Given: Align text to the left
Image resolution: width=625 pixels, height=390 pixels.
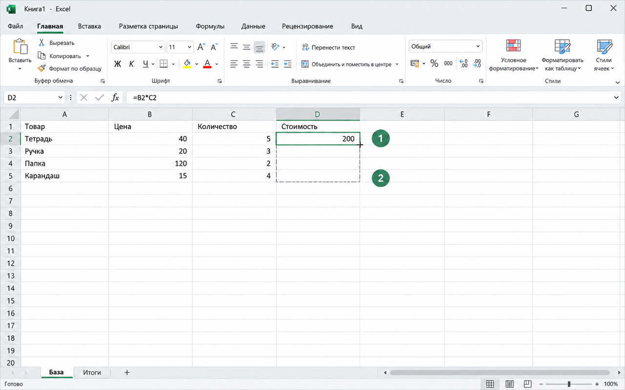Looking at the screenshot, I should [x=234, y=64].
